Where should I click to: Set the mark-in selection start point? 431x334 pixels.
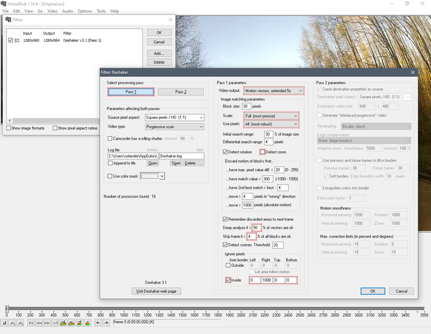point(99,322)
